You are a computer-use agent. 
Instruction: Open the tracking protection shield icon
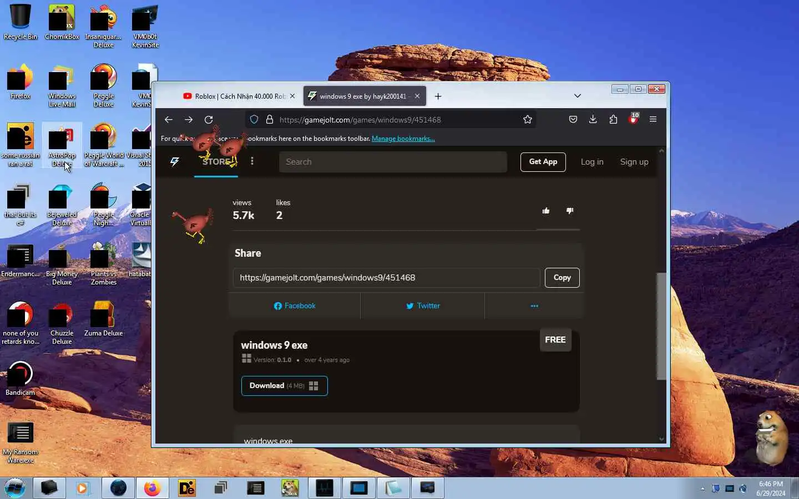(x=254, y=120)
